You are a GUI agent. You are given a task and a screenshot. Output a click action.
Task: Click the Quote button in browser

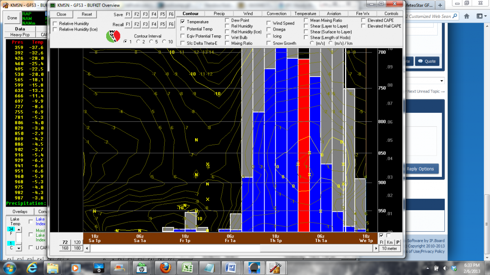point(428,62)
